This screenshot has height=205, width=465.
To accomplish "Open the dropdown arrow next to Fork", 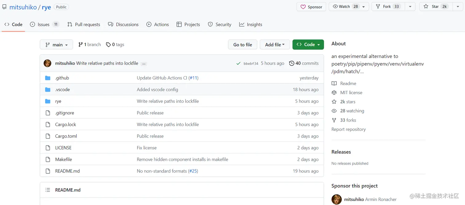I will pyautogui.click(x=410, y=7).
